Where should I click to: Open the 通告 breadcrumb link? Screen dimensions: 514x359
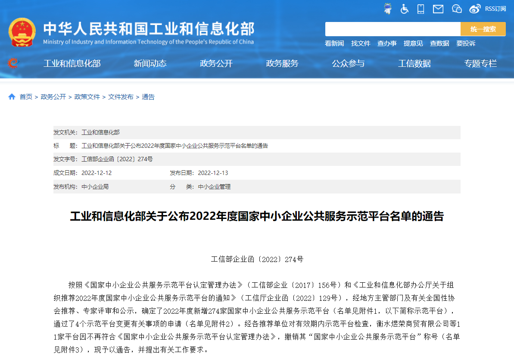(x=148, y=97)
